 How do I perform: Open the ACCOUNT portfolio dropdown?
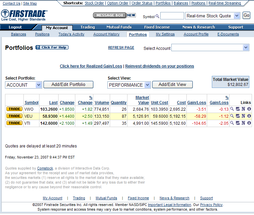(x=38, y=85)
